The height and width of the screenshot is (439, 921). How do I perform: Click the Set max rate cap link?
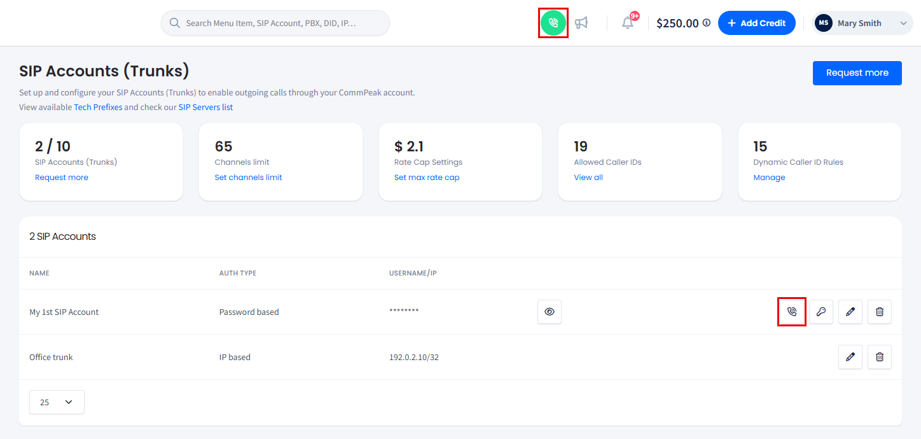tap(427, 178)
